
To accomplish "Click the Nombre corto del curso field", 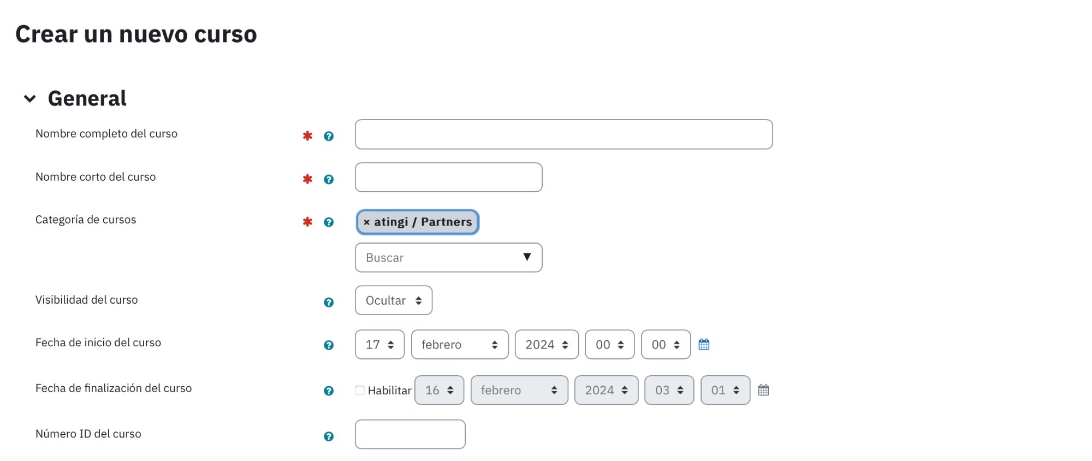I will point(448,178).
